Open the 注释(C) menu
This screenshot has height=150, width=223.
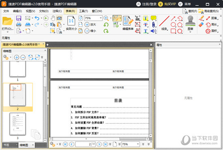click(x=57, y=11)
